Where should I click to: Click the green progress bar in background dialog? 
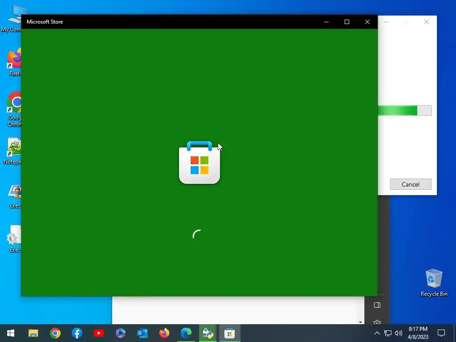404,110
